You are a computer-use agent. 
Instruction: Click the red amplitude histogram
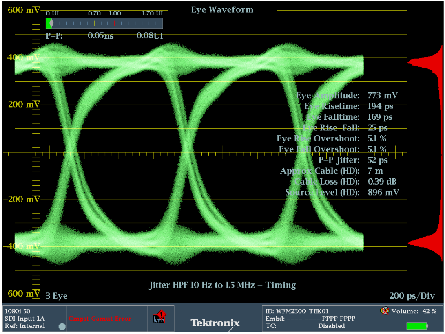[x=426, y=153]
